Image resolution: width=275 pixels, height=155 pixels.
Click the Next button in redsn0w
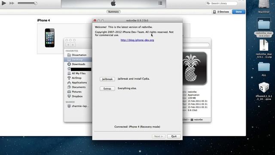tap(159, 136)
